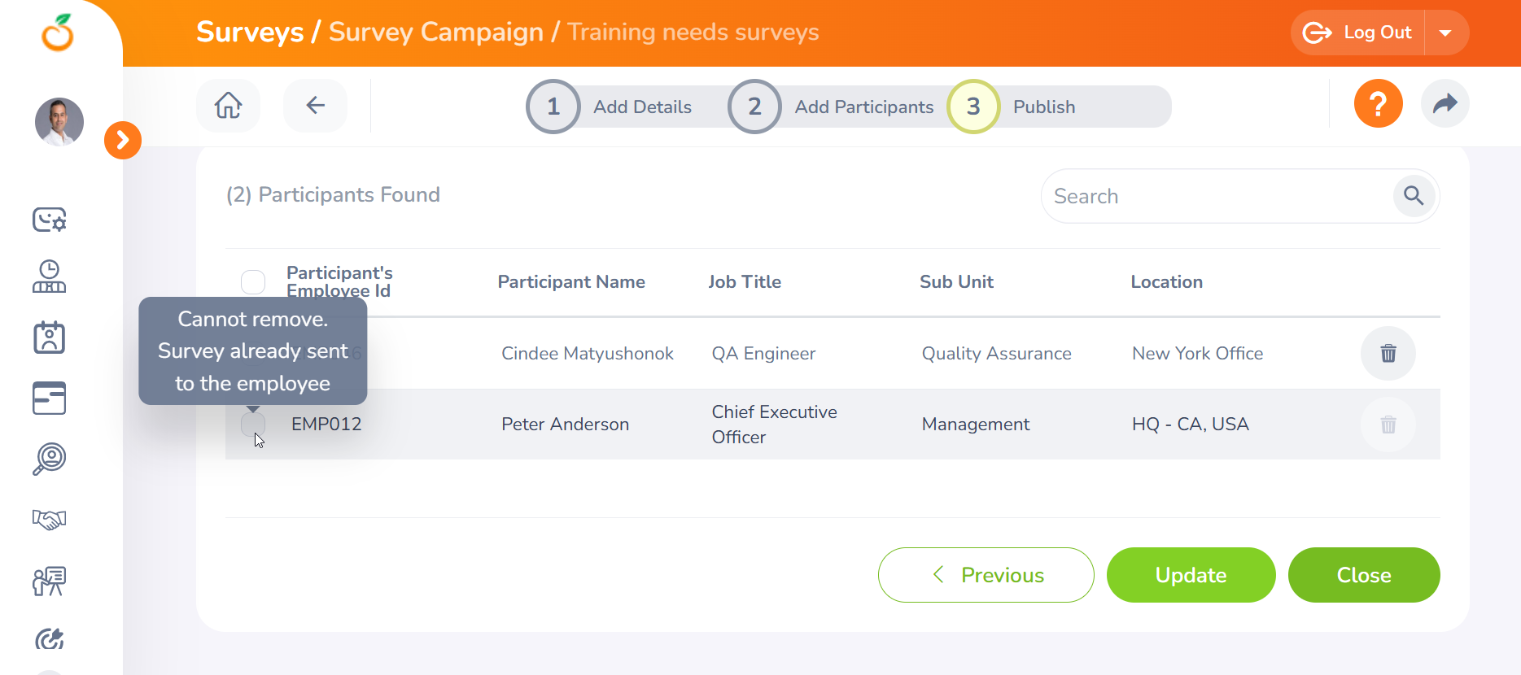Expand the sidebar with orange chevron
1521x675 pixels.
click(123, 141)
